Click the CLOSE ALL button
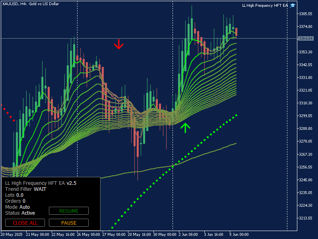This screenshot has height=239, width=318. (25, 223)
